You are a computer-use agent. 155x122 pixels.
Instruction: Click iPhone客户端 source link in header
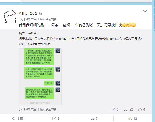click(x=47, y=19)
